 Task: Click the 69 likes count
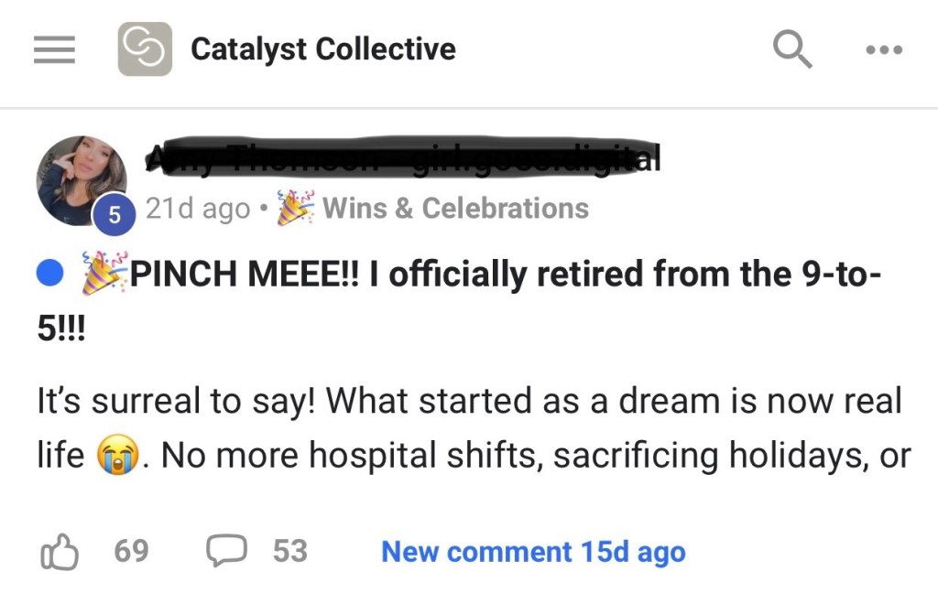pyautogui.click(x=131, y=551)
